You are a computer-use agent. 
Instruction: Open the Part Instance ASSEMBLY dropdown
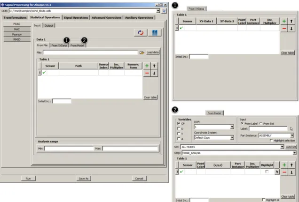coord(292,135)
